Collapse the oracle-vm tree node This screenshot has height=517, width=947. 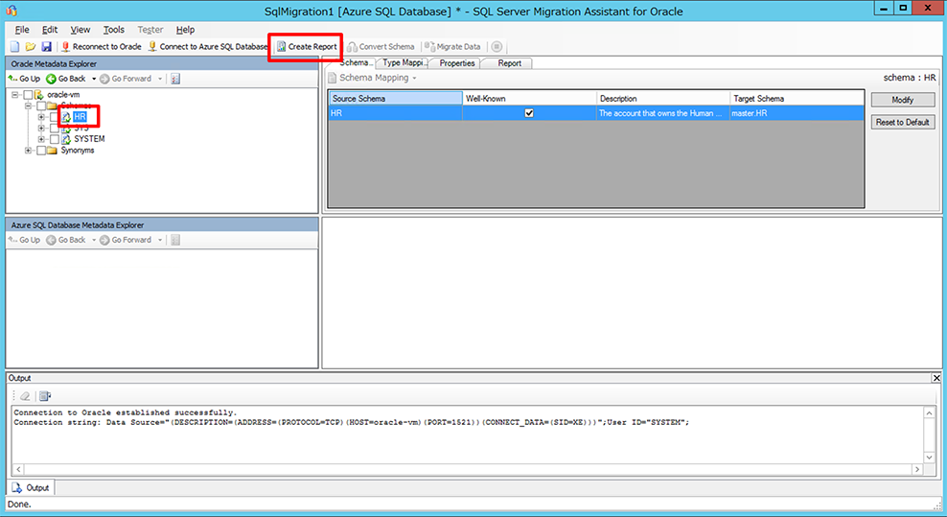click(15, 95)
